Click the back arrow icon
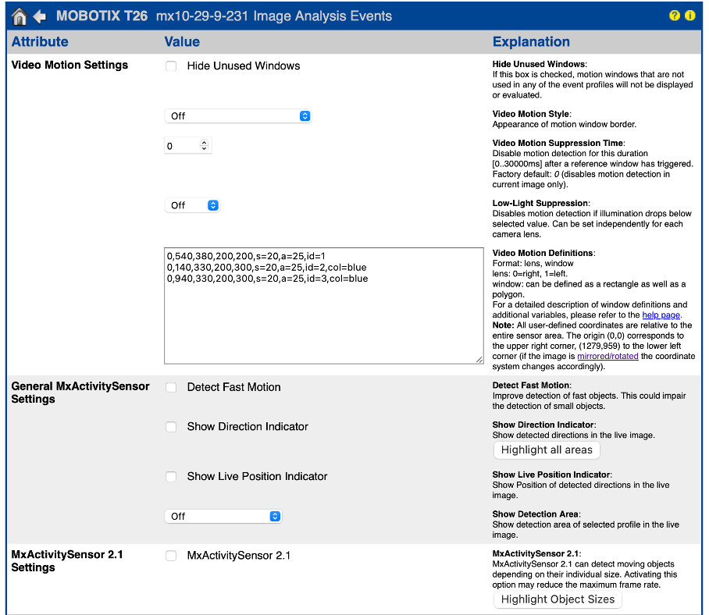This screenshot has width=709, height=615. [40, 16]
